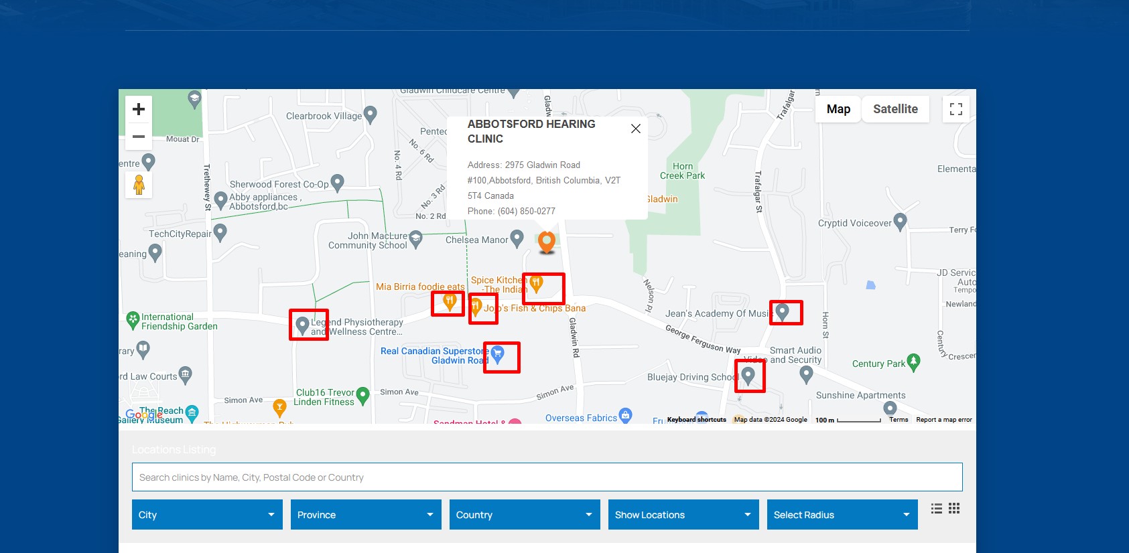This screenshot has width=1129, height=553.
Task: Click the Horn Creek Park label
Action: tap(682, 171)
